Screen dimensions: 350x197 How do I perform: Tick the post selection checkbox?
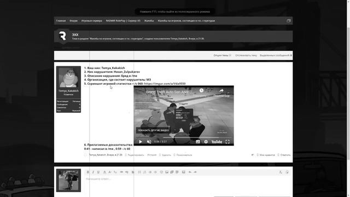tap(85, 155)
